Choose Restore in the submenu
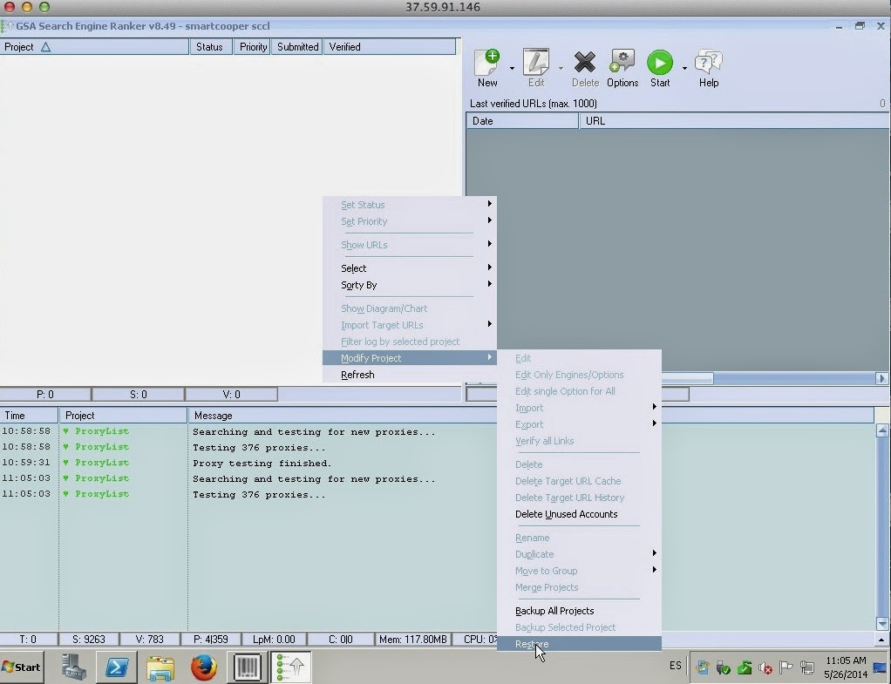 [x=579, y=644]
